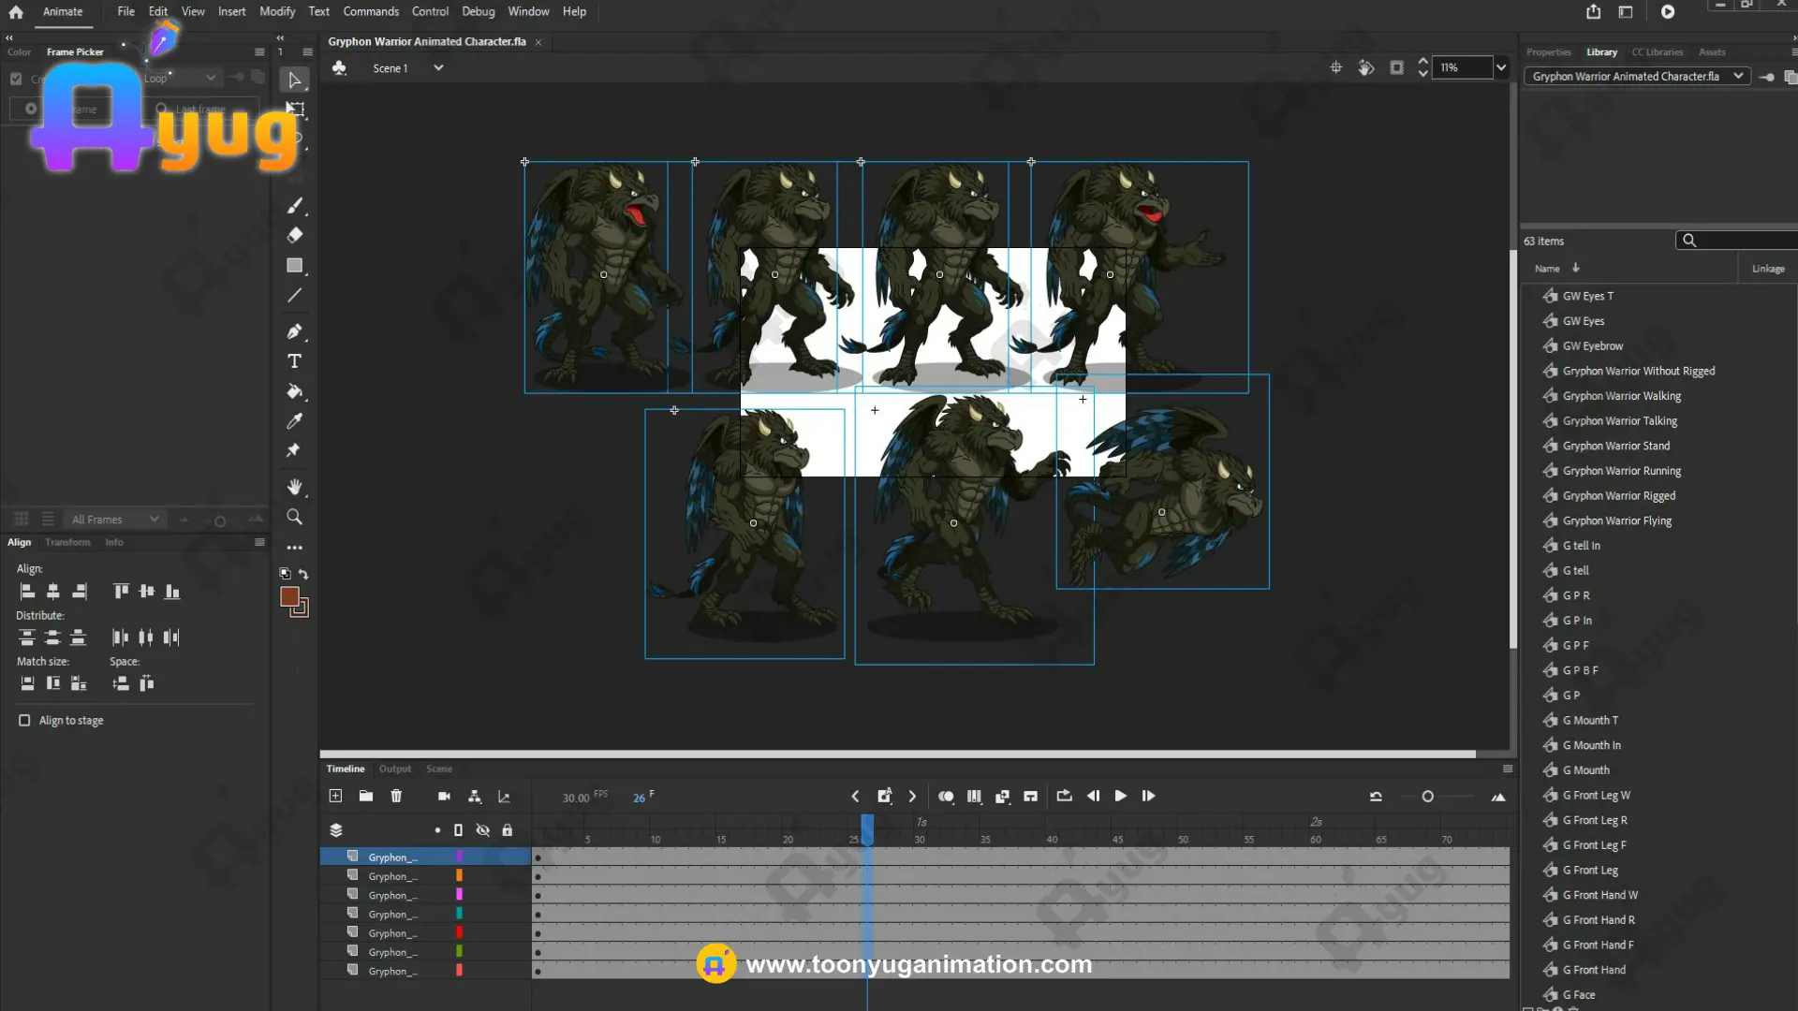
Task: Delete layer using timeline trash icon
Action: 396,796
